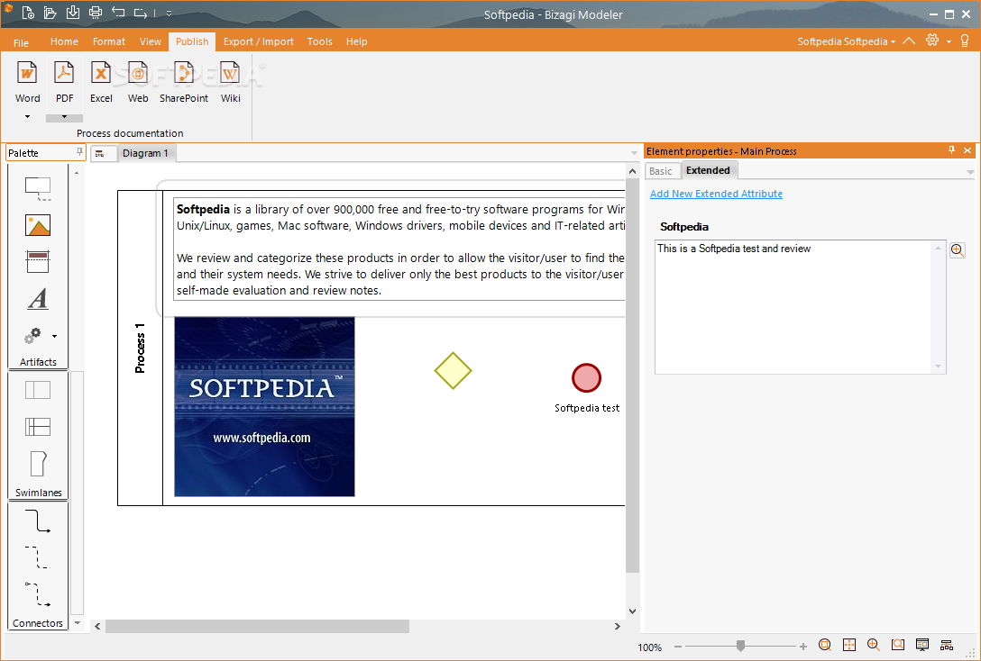Click the Print icon in title bar
Screen dimensions: 981x661
tap(95, 13)
